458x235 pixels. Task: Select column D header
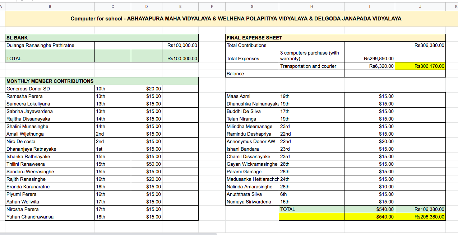147,6
